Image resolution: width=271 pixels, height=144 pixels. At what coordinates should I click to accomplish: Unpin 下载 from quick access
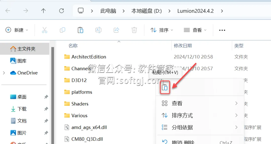pyautogui.click(x=46, y=109)
